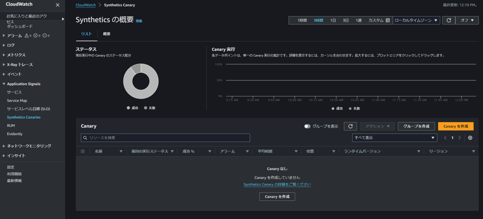483x219 pixels.
Task: Click the calendar icon next to カスタム
Action: point(388,20)
